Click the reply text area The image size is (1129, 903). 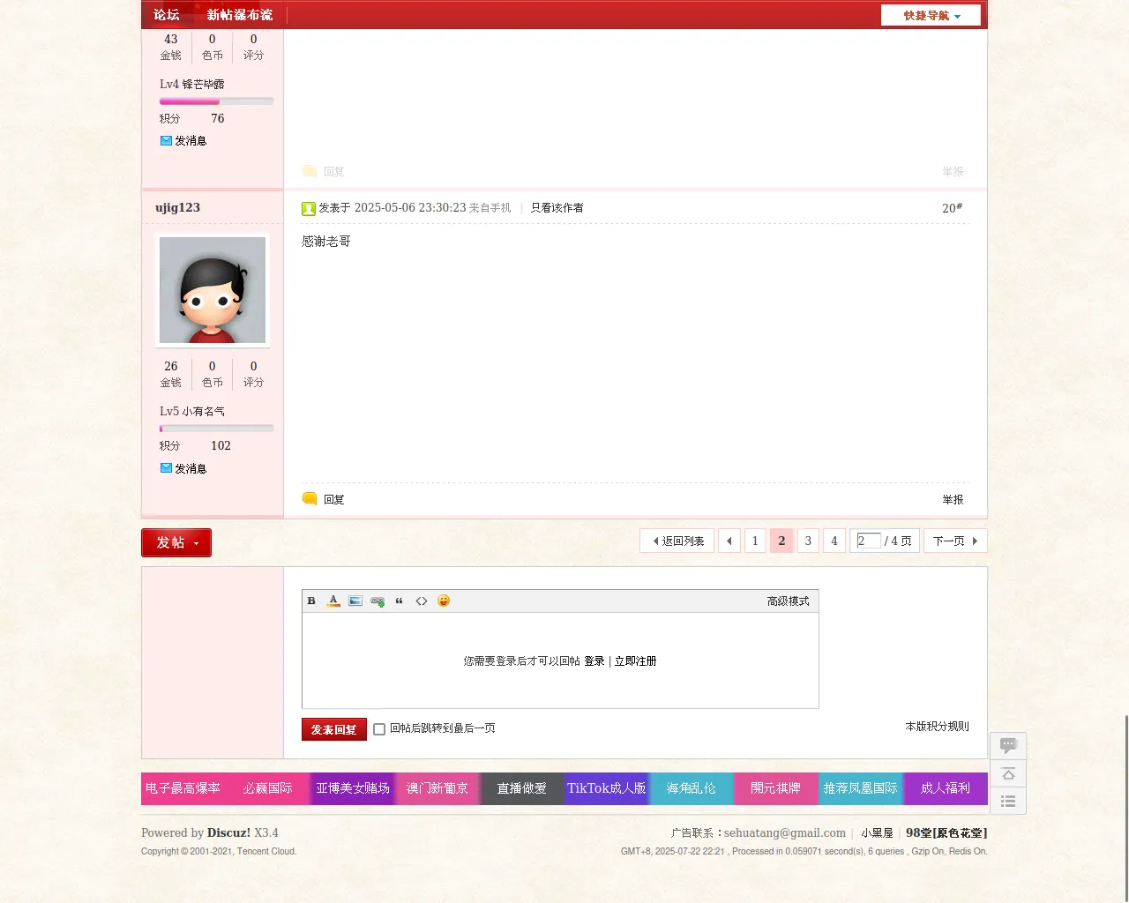(x=560, y=660)
